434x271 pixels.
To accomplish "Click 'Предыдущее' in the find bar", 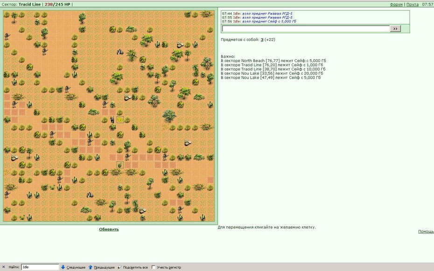I will click(x=104, y=267).
